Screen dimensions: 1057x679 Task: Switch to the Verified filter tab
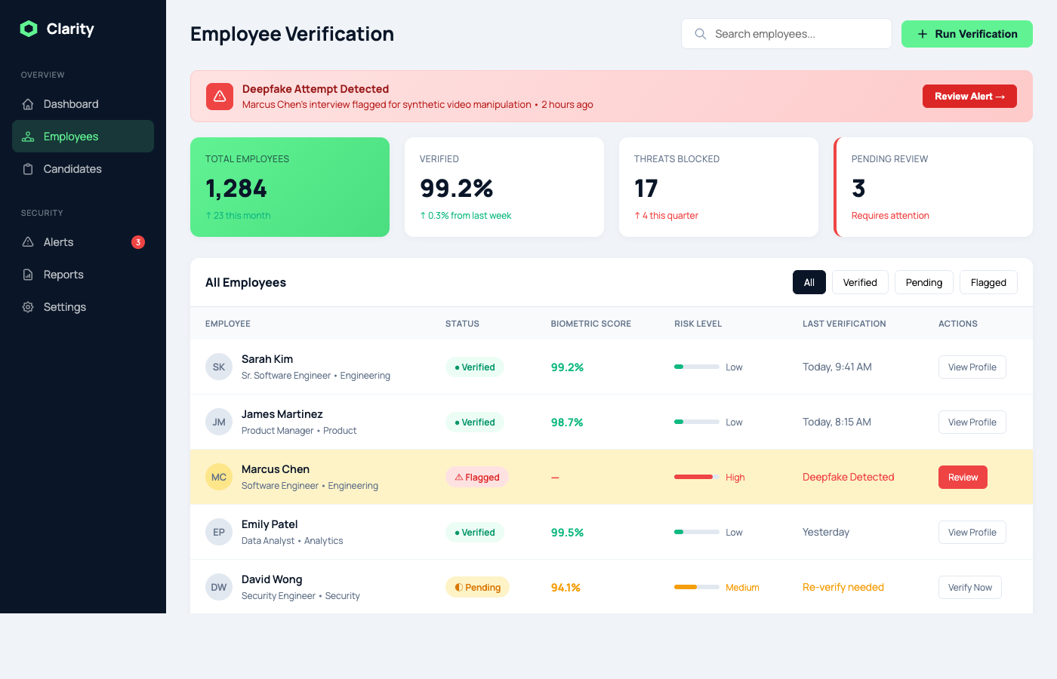(x=859, y=281)
